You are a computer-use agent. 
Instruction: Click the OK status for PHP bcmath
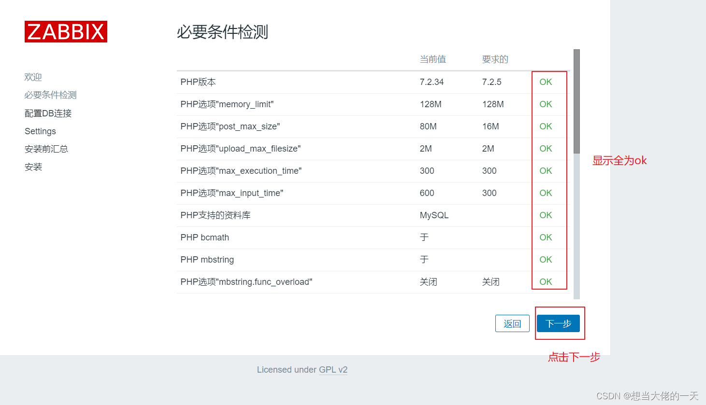(x=546, y=237)
